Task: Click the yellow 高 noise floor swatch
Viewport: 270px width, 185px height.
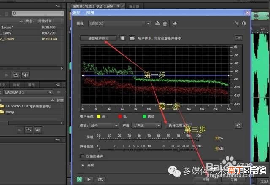Action: 99,116
